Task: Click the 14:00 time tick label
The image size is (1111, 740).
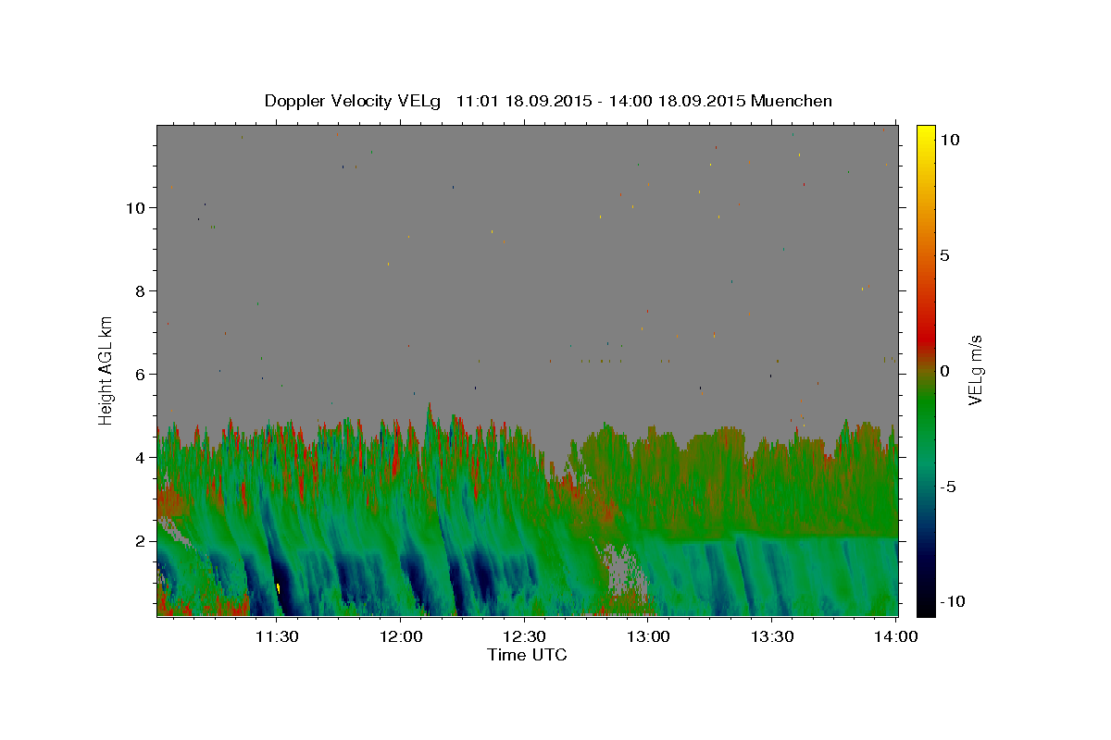Action: point(897,636)
